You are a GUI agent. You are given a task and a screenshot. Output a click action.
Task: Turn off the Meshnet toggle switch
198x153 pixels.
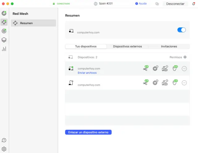(182, 30)
